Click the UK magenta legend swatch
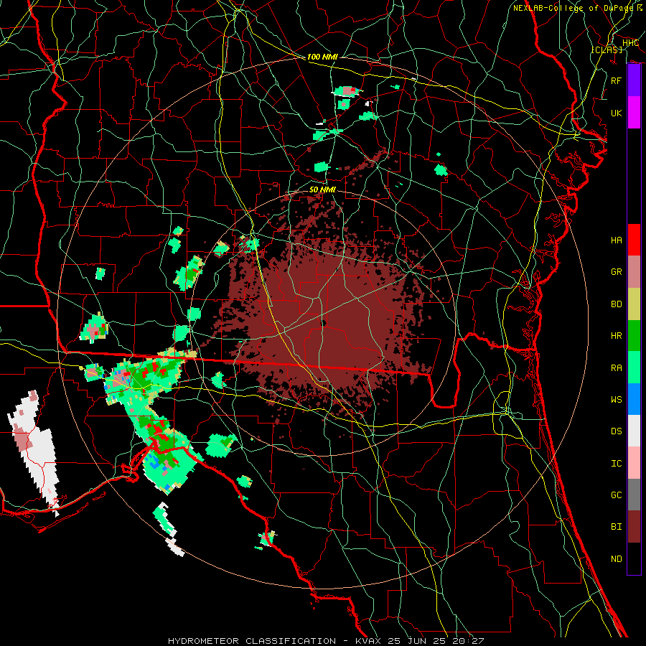The height and width of the screenshot is (646, 646). [x=634, y=113]
